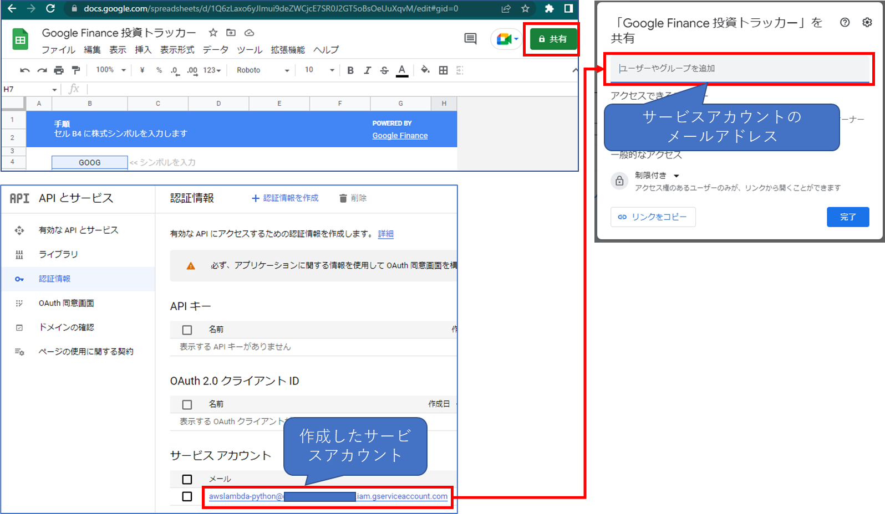
Task: Open the text color picker
Action: (402, 70)
